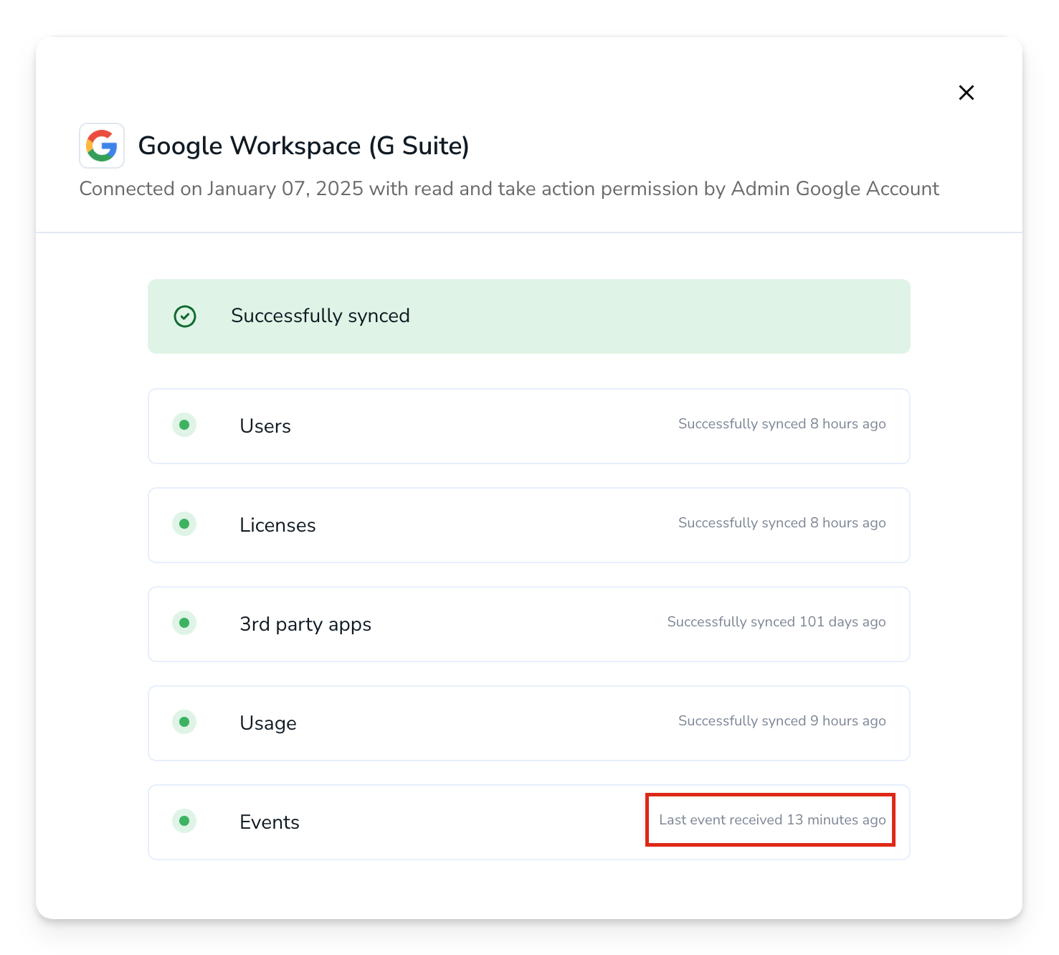Click the green status dot for Users
This screenshot has height=955, width=1059.
[184, 425]
